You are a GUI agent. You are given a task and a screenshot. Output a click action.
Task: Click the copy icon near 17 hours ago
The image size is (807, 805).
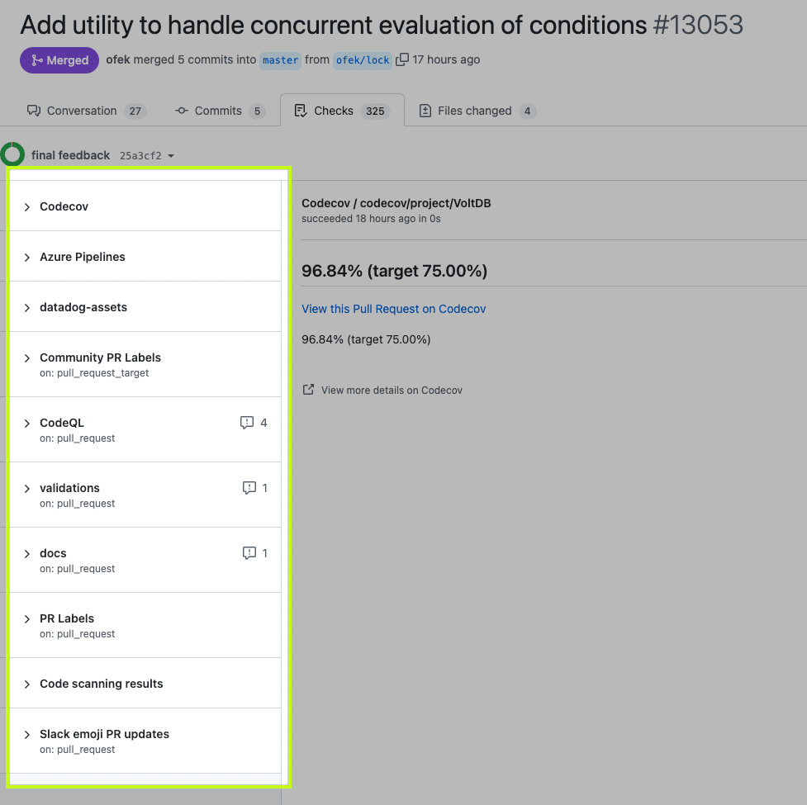tap(402, 59)
